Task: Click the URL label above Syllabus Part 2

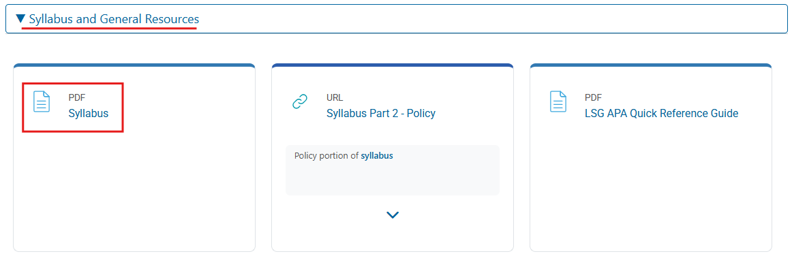Action: pos(335,97)
